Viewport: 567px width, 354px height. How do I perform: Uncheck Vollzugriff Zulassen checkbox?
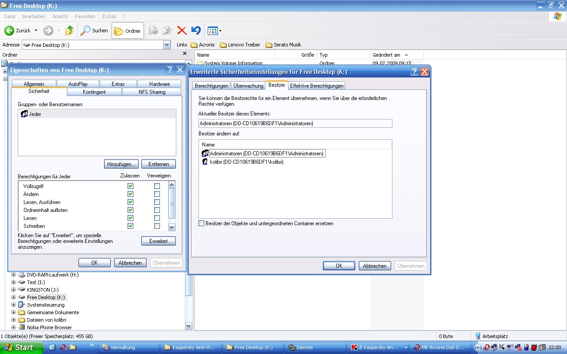pyautogui.click(x=130, y=186)
